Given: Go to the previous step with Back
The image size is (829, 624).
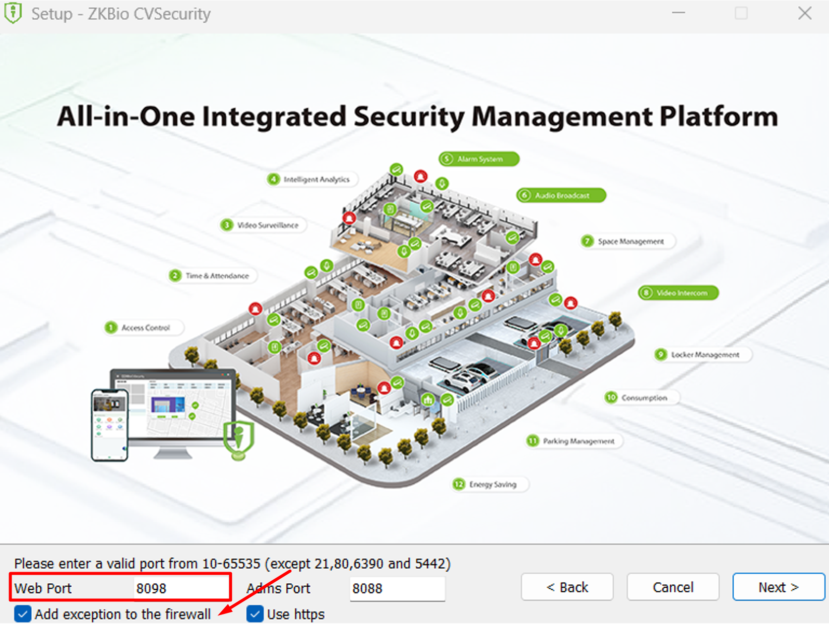Looking at the screenshot, I should click(567, 587).
